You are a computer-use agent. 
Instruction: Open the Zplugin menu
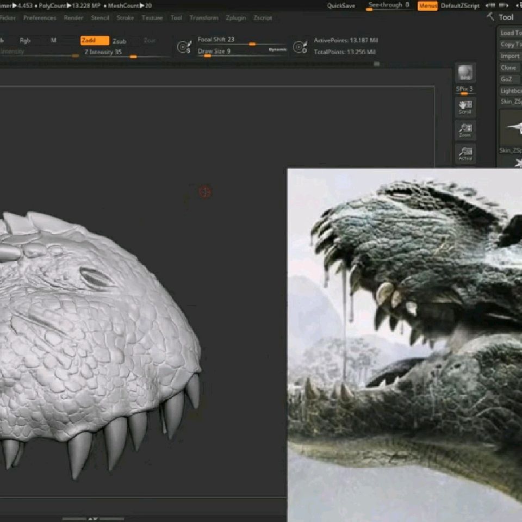coord(236,18)
